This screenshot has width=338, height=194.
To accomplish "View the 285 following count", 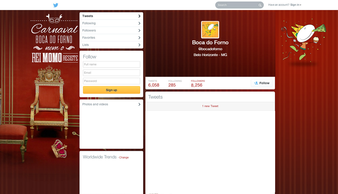I will (x=175, y=83).
